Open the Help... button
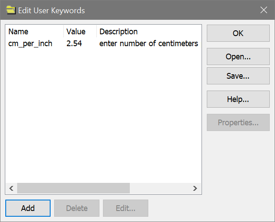275x222 pixels. click(x=238, y=99)
